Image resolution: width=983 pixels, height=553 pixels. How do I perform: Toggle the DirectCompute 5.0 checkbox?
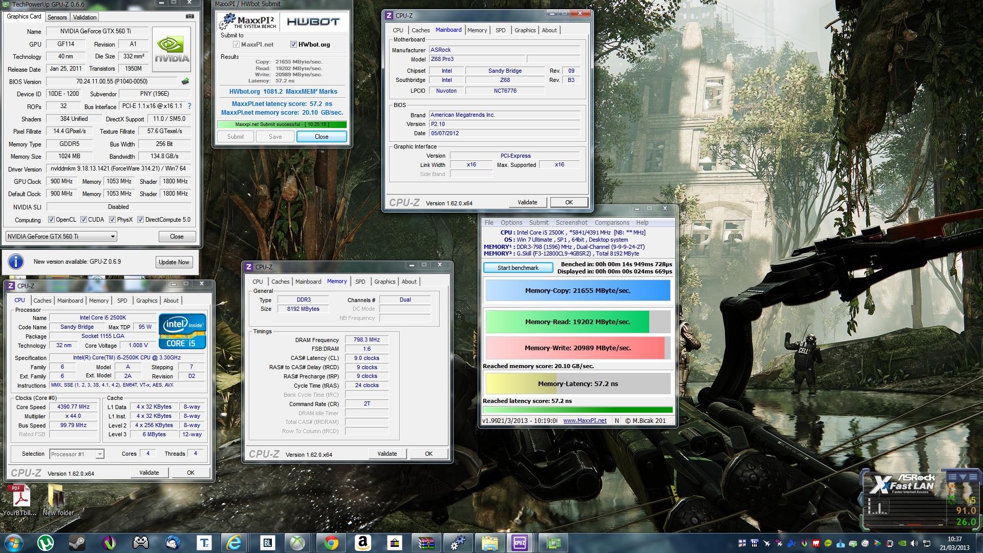tap(140, 220)
